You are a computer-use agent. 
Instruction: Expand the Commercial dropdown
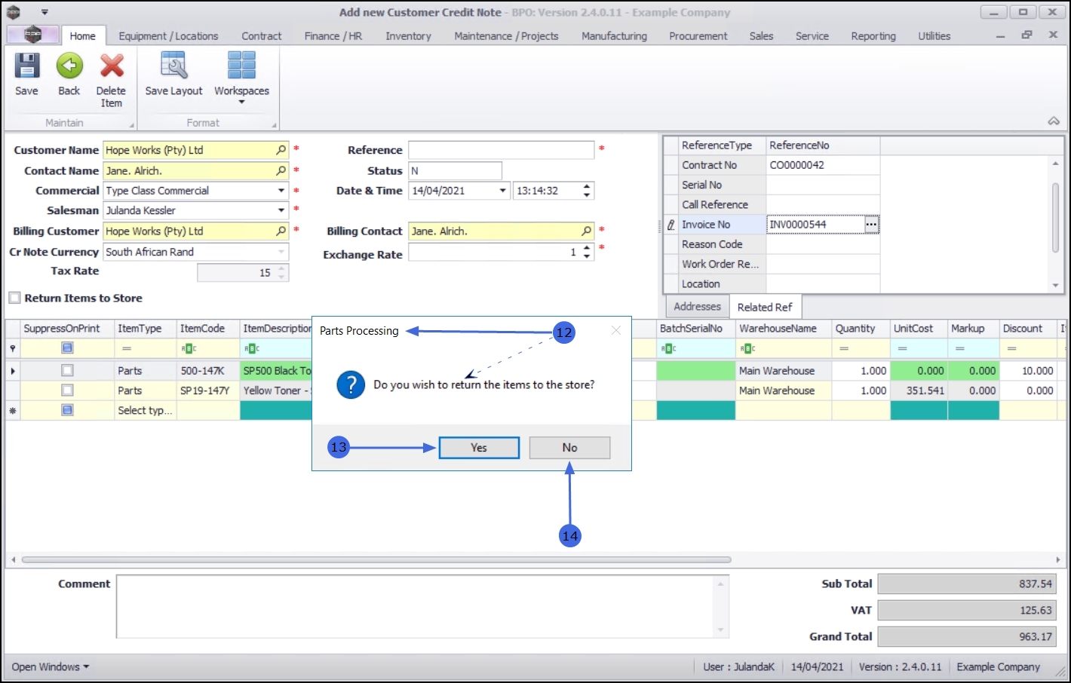[281, 191]
